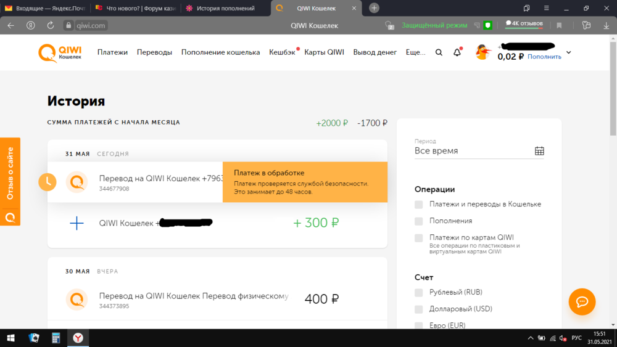The image size is (617, 347).
Task: Click the profile avatar bird icon
Action: pyautogui.click(x=483, y=52)
